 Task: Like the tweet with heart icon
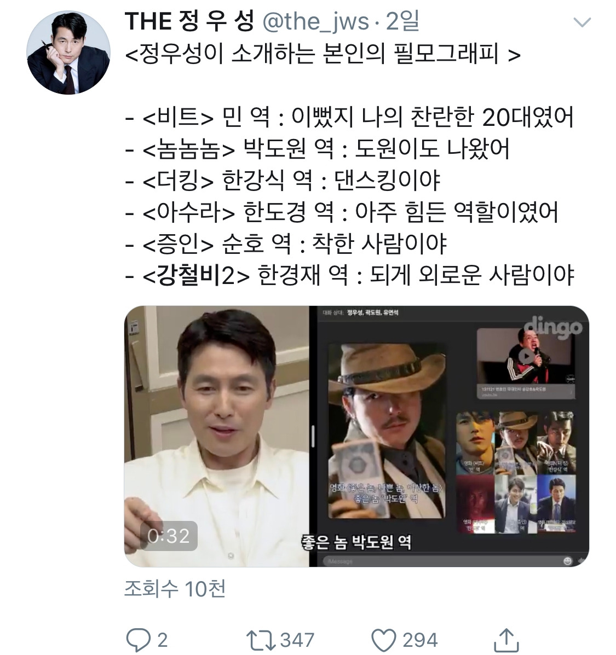(x=383, y=640)
